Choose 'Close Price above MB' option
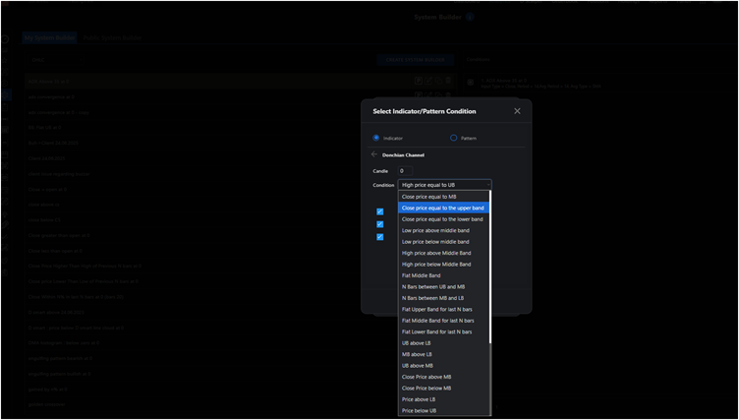The height and width of the screenshot is (420, 739). (444, 377)
